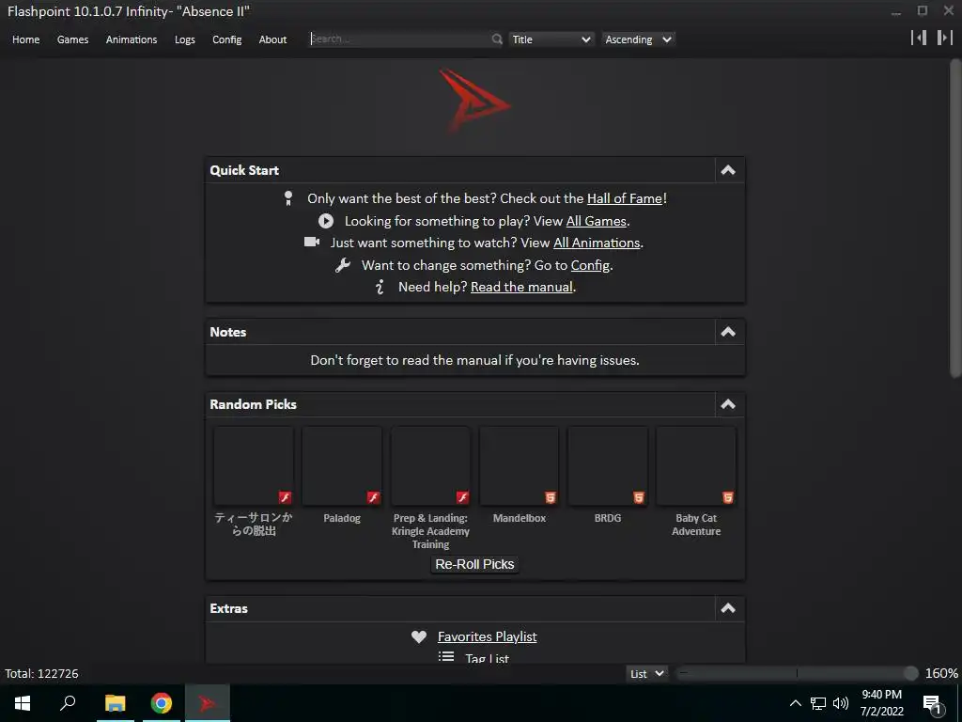The width and height of the screenshot is (962, 722).
Task: Select the Mandelbox thumbnail
Action: 519,466
